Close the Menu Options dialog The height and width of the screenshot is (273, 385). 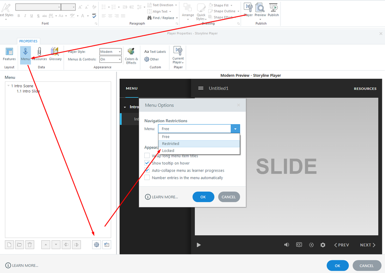pos(238,105)
